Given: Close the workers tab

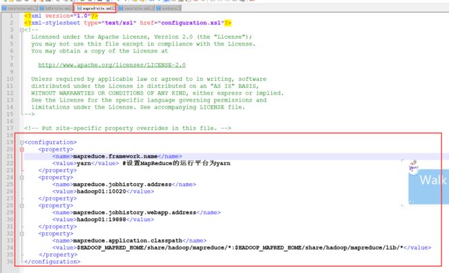Looking at the screenshot, I should click(178, 8).
